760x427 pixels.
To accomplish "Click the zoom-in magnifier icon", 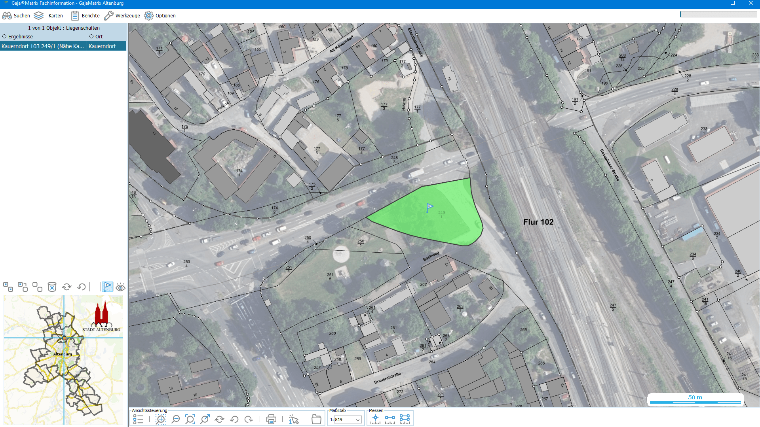I will click(x=161, y=419).
